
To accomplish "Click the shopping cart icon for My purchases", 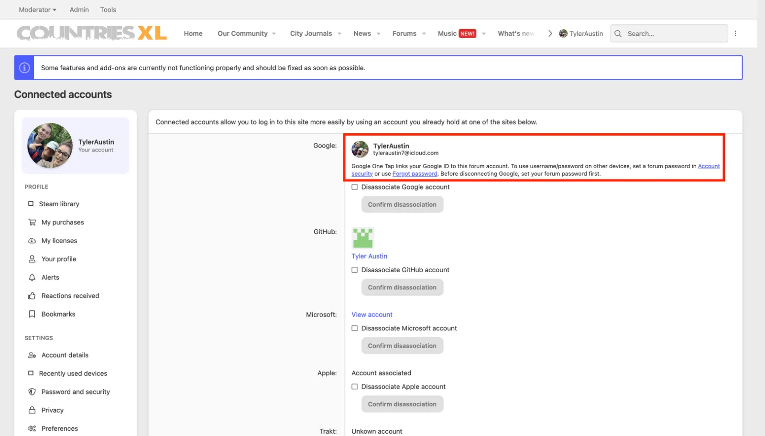I will point(32,222).
